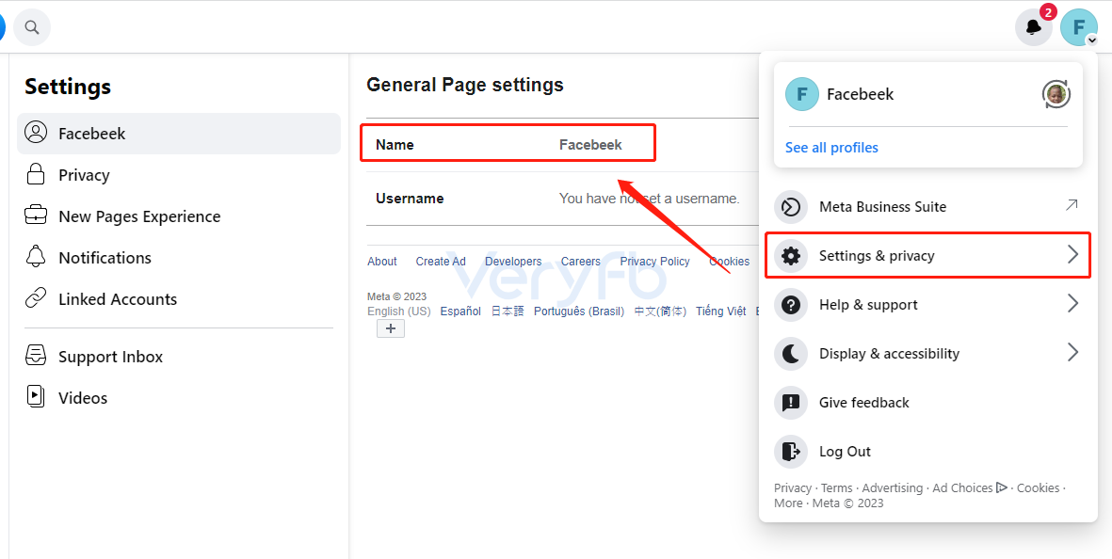The height and width of the screenshot is (559, 1112).
Task: Click the F account avatar in top bar
Action: coord(1079,27)
